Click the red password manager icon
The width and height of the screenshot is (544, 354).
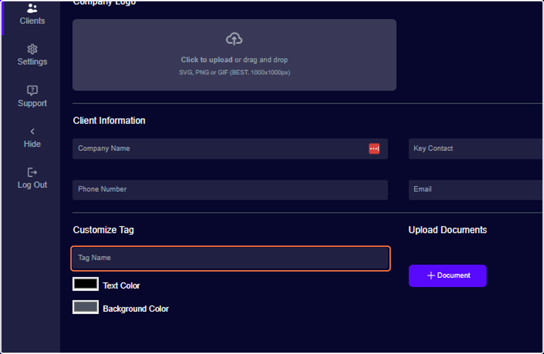click(x=374, y=148)
